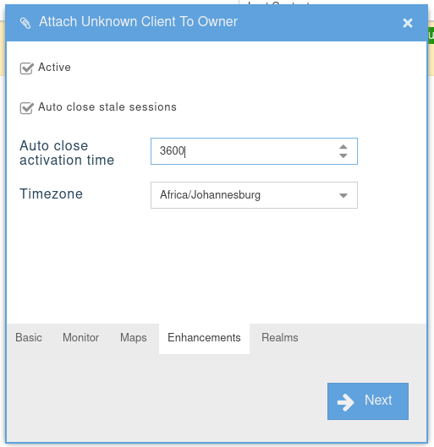
Task: Decrease activation time with the down arrow
Action: point(343,155)
